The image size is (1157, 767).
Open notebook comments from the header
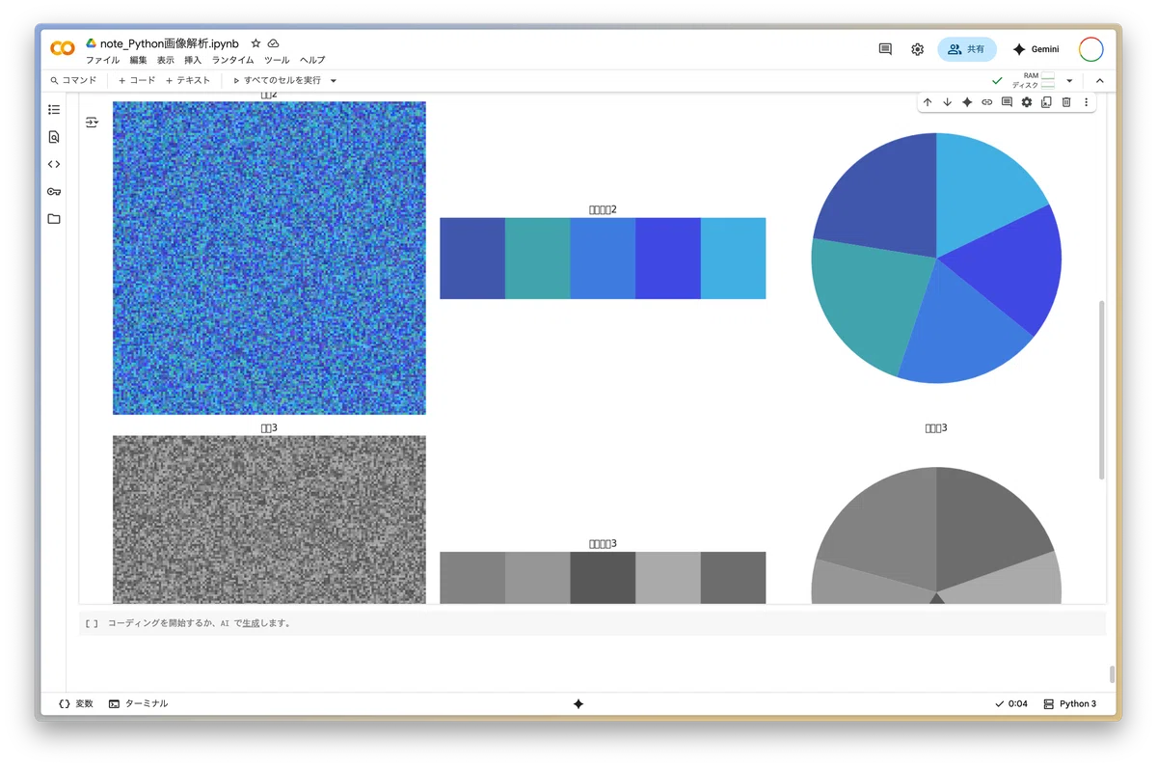click(885, 49)
